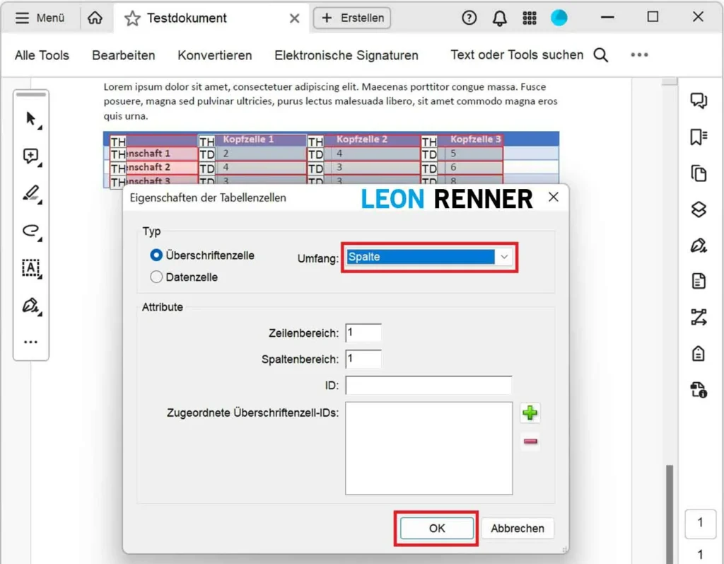This screenshot has width=724, height=564.
Task: Click the add comment tool icon
Action: [x=31, y=156]
